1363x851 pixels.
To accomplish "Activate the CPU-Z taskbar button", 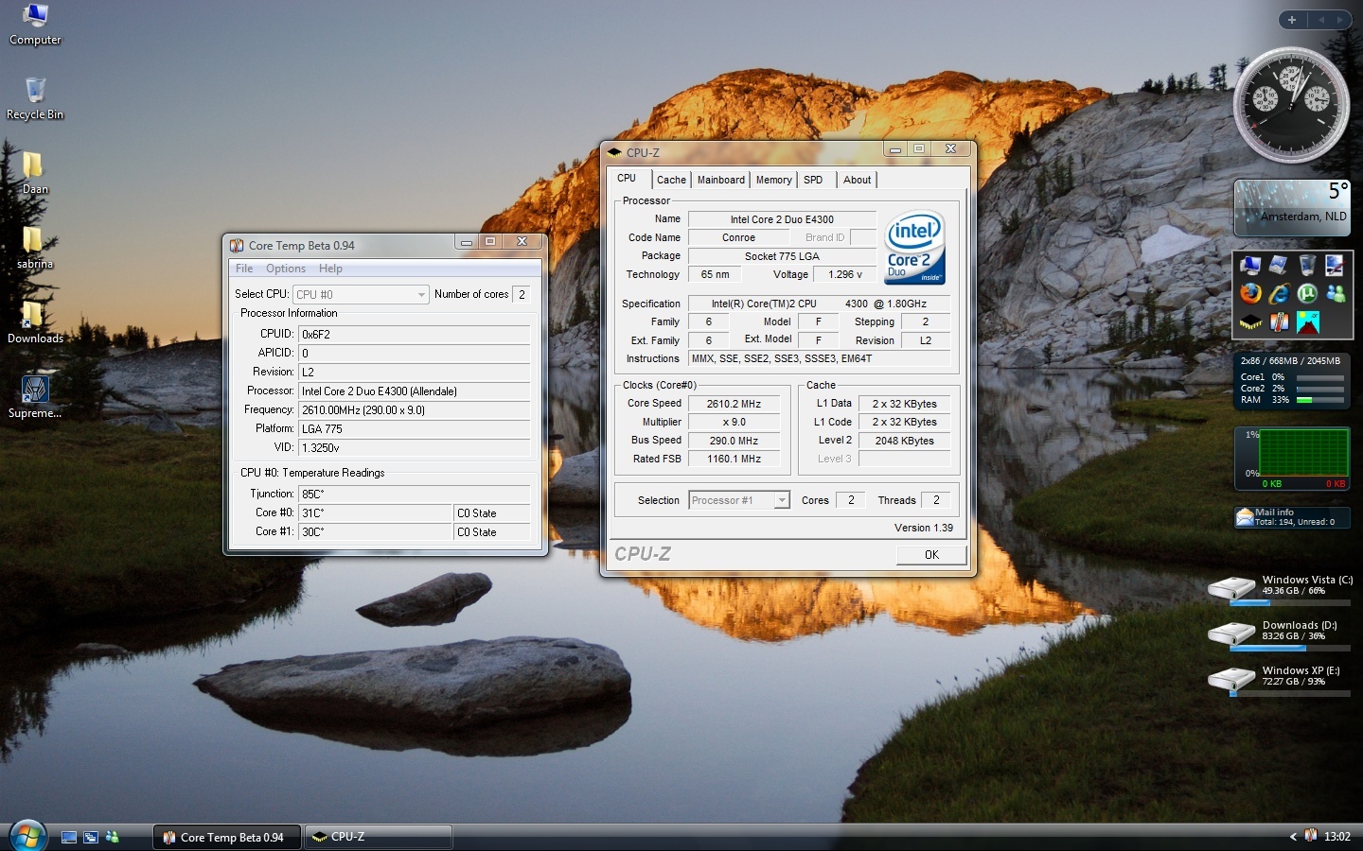I will point(378,837).
